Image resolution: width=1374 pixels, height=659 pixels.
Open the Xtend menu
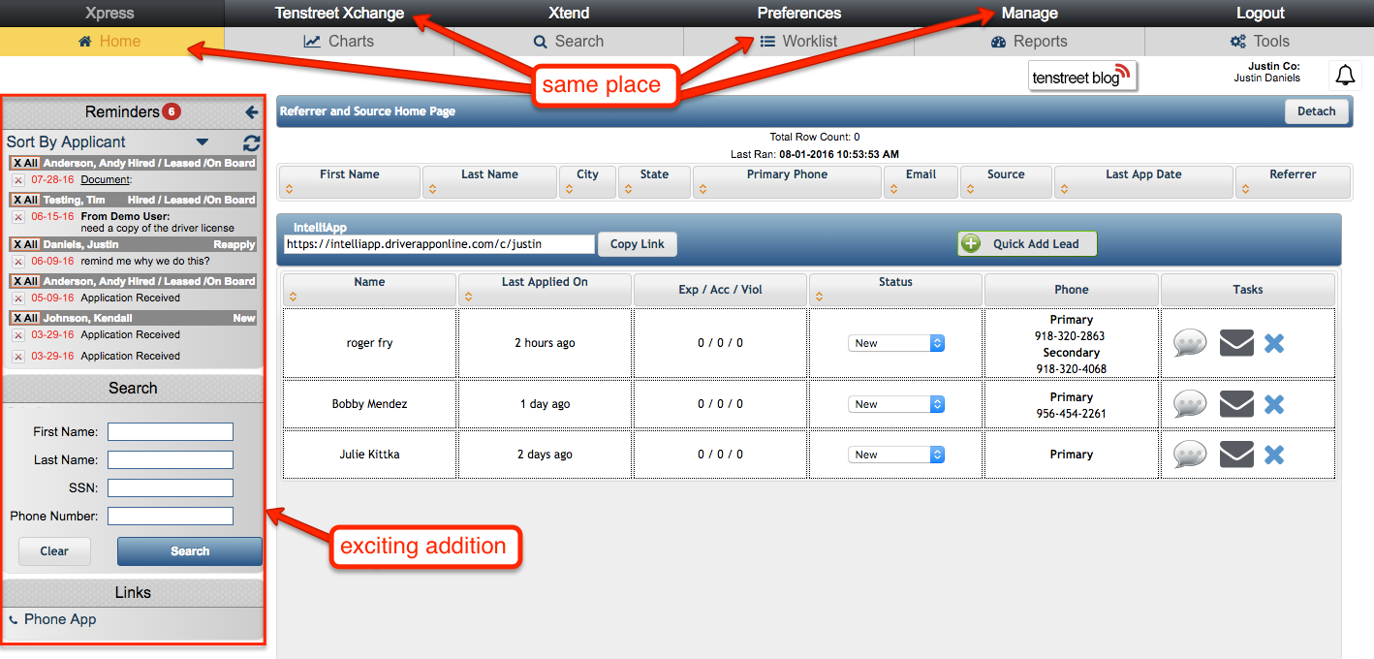point(569,14)
